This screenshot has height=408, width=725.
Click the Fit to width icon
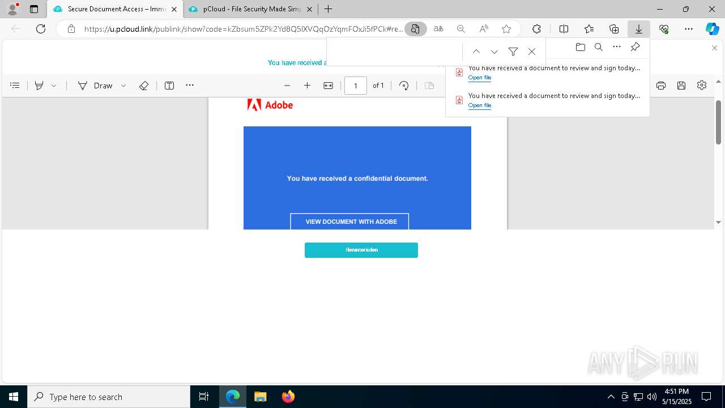pyautogui.click(x=328, y=86)
